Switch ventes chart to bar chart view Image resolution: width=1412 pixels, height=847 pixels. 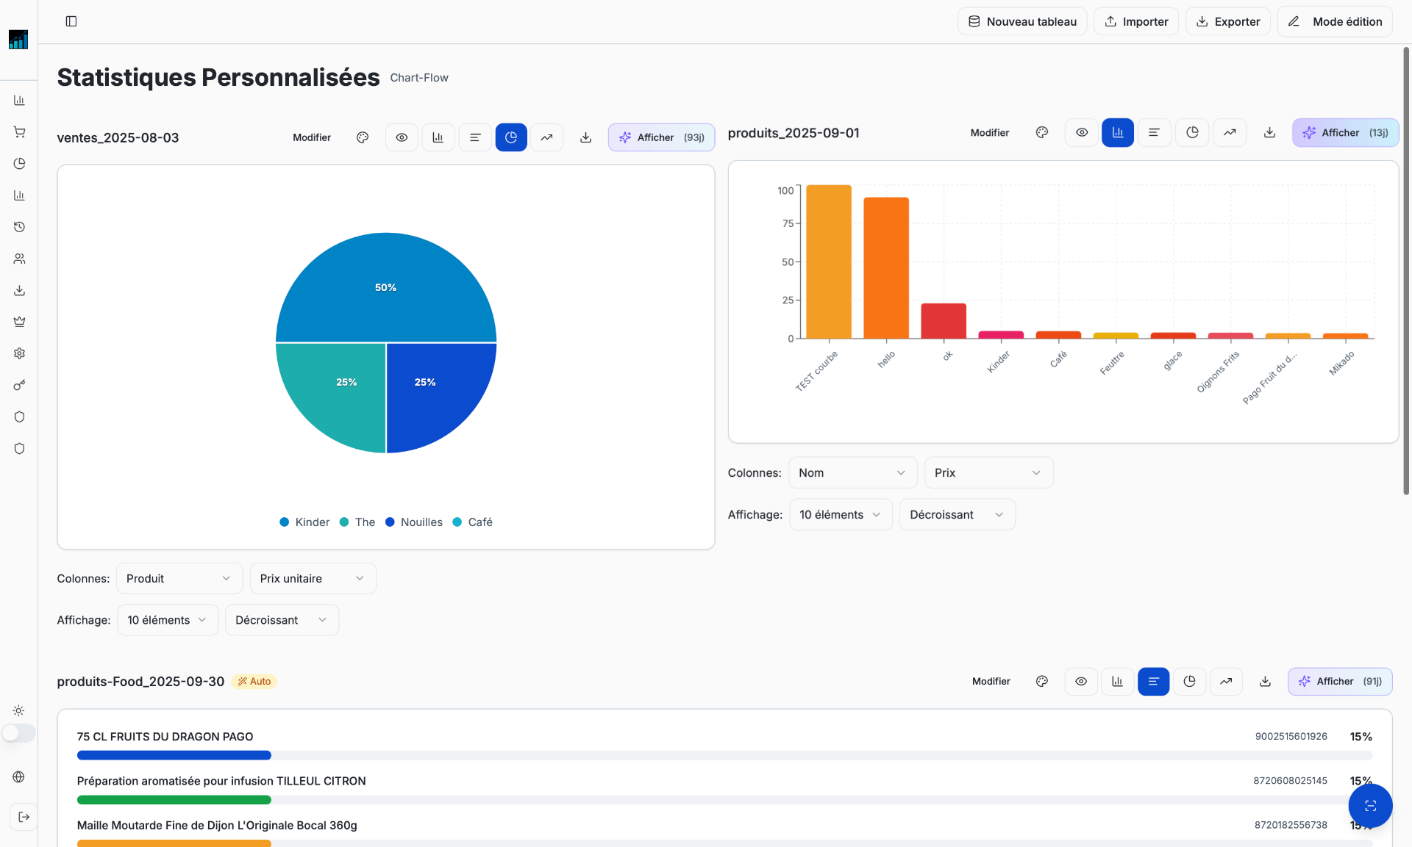(438, 137)
